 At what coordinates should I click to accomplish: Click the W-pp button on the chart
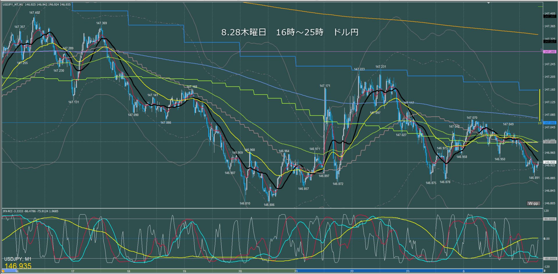(x=533, y=203)
